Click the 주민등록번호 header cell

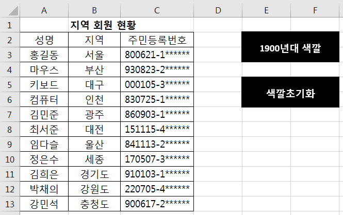coord(157,40)
